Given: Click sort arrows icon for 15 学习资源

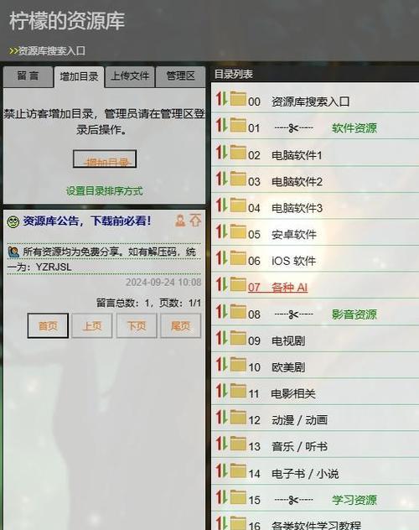Looking at the screenshot, I should point(222,497).
